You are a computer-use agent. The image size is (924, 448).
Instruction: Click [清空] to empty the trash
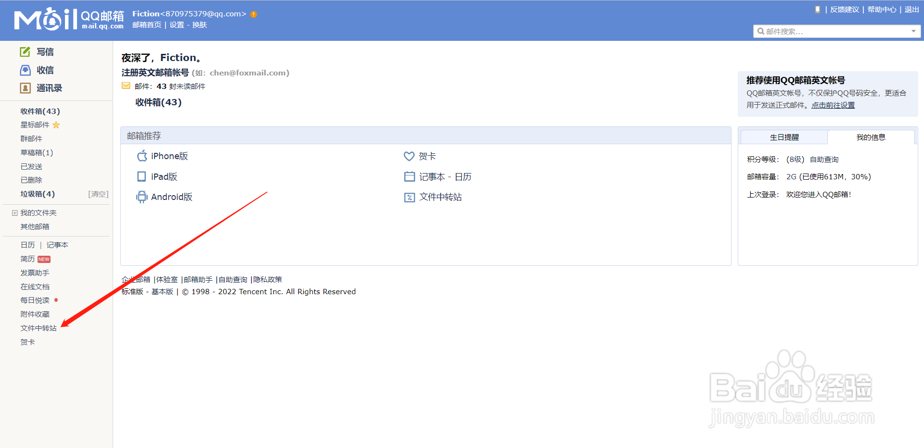pos(98,194)
